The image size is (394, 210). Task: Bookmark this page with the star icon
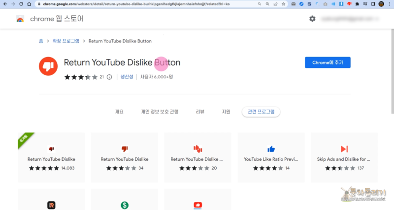284,4
